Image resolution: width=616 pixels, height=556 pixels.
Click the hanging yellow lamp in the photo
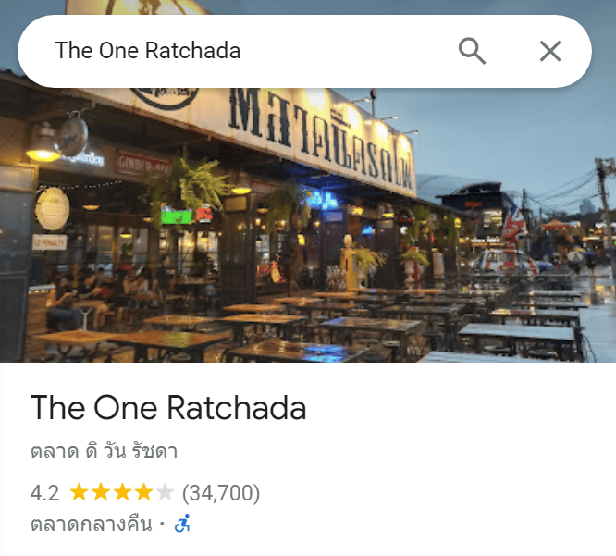(x=43, y=143)
